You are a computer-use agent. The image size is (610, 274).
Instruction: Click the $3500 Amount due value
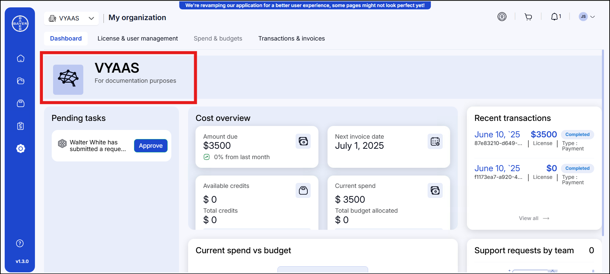click(217, 146)
